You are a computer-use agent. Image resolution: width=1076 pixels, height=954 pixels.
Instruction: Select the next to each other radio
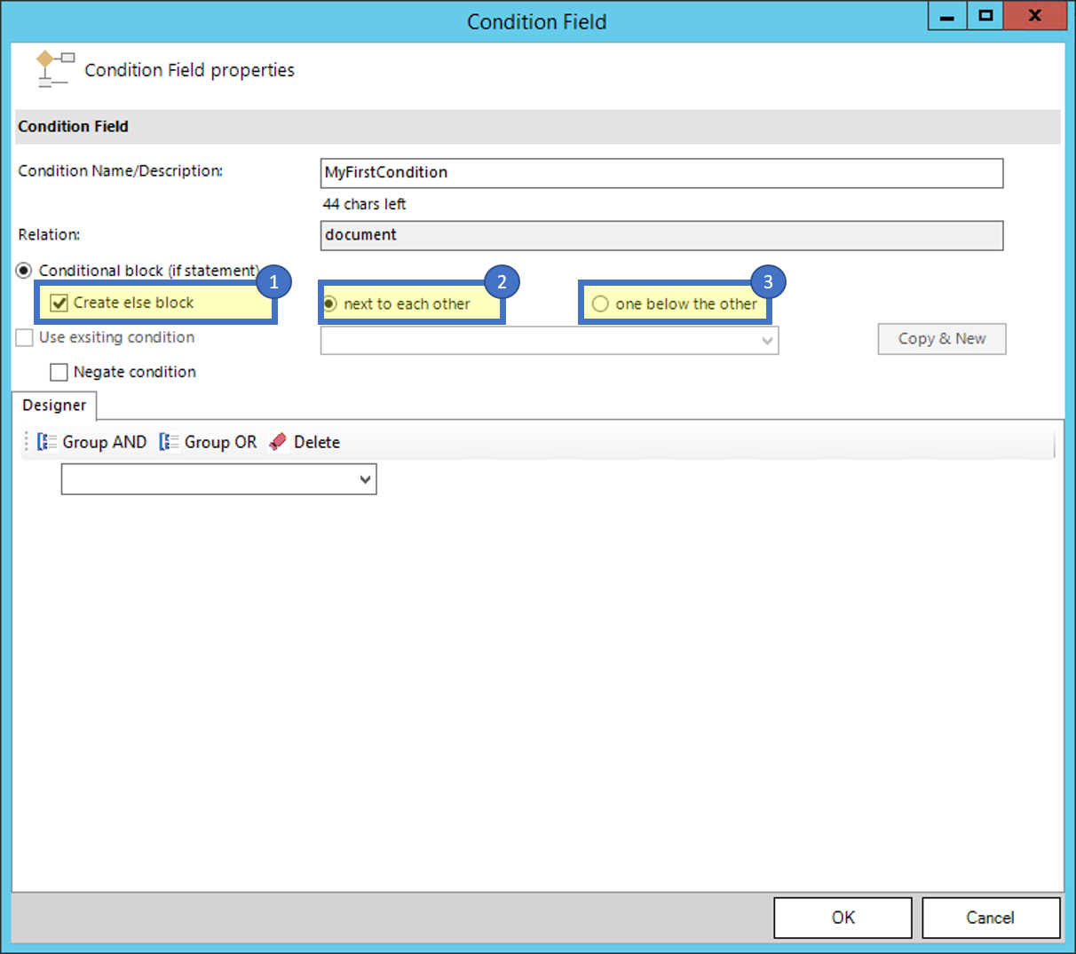(329, 304)
